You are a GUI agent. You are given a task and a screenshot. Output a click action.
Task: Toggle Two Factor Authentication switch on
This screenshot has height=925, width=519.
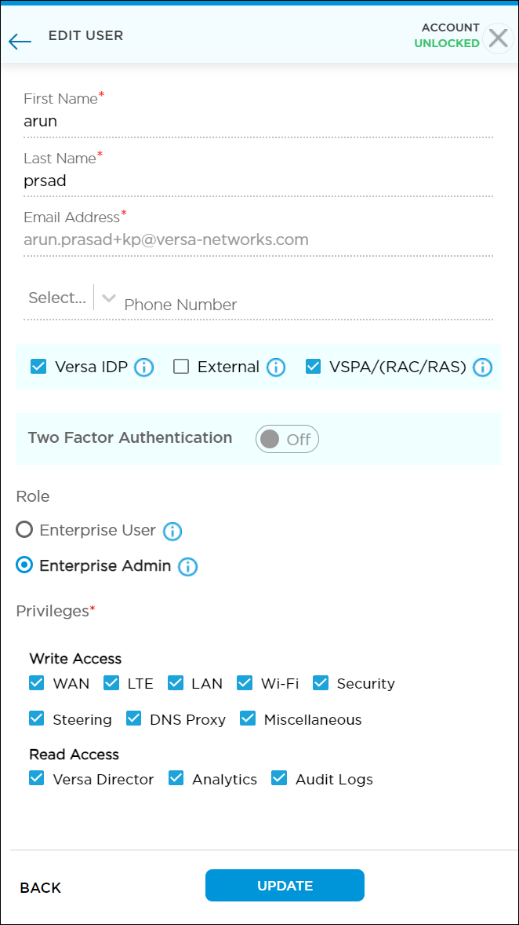click(287, 439)
